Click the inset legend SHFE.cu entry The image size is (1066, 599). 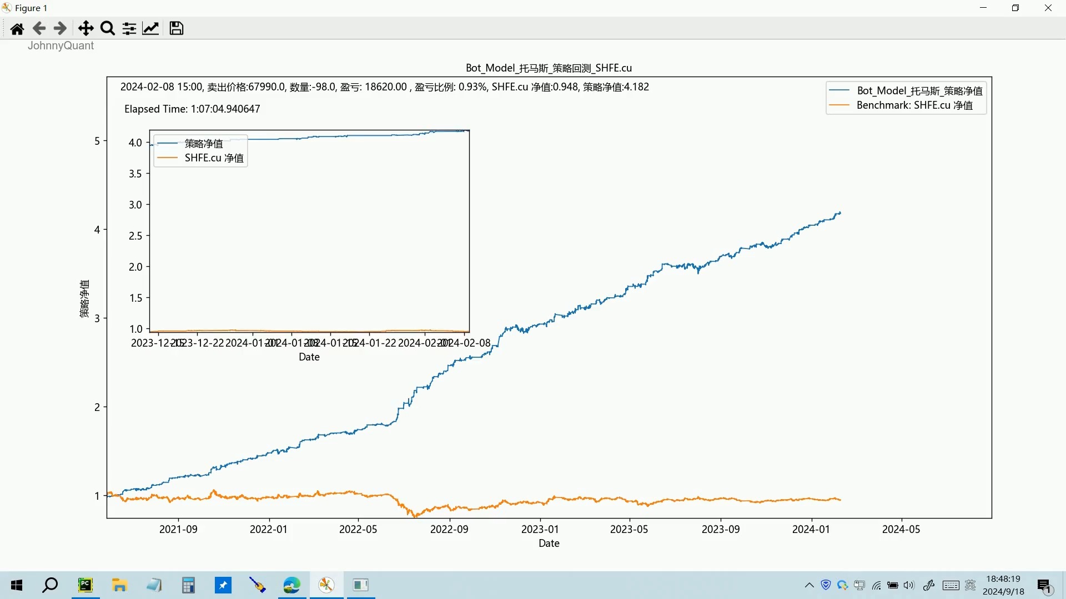[x=214, y=158]
